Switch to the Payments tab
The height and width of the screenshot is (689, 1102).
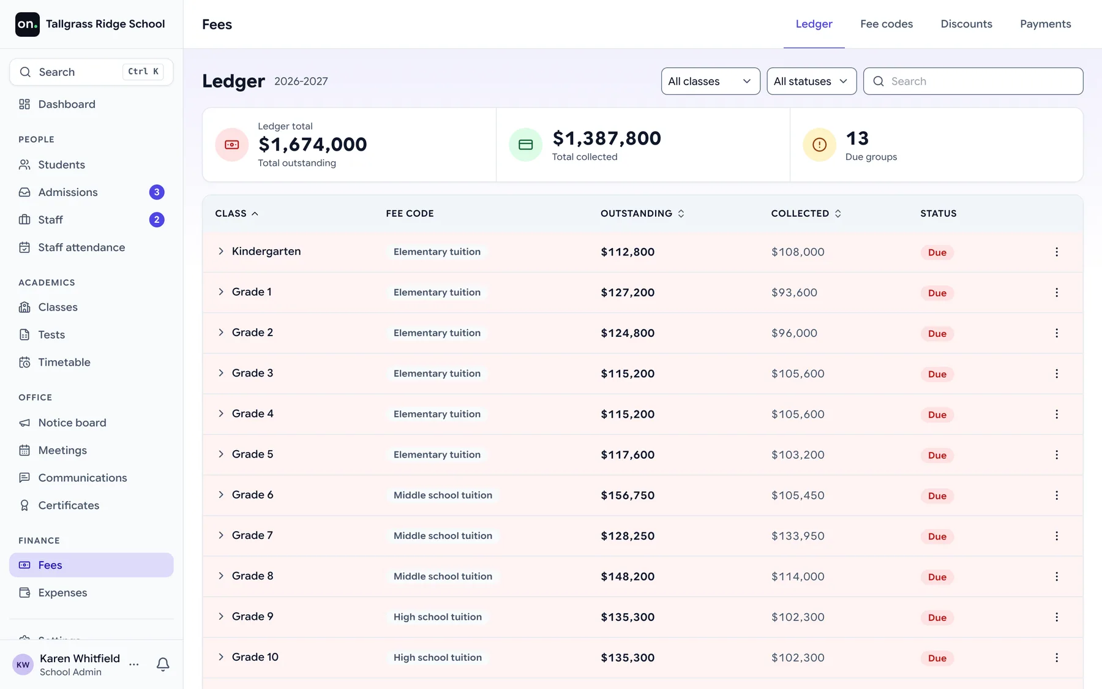point(1046,24)
